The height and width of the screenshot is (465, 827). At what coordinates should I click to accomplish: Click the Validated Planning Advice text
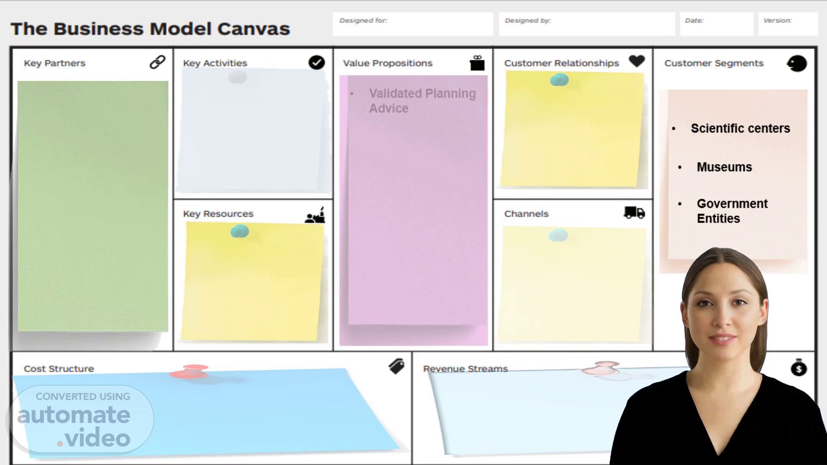pos(422,101)
